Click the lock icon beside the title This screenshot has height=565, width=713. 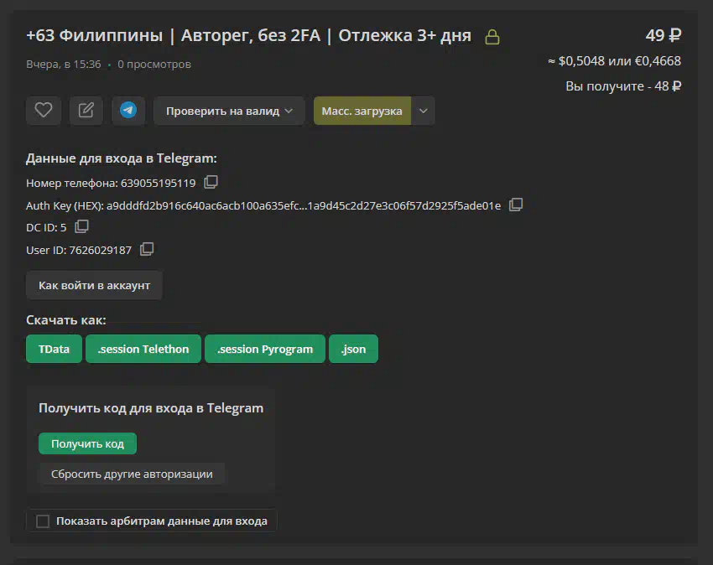coord(492,37)
